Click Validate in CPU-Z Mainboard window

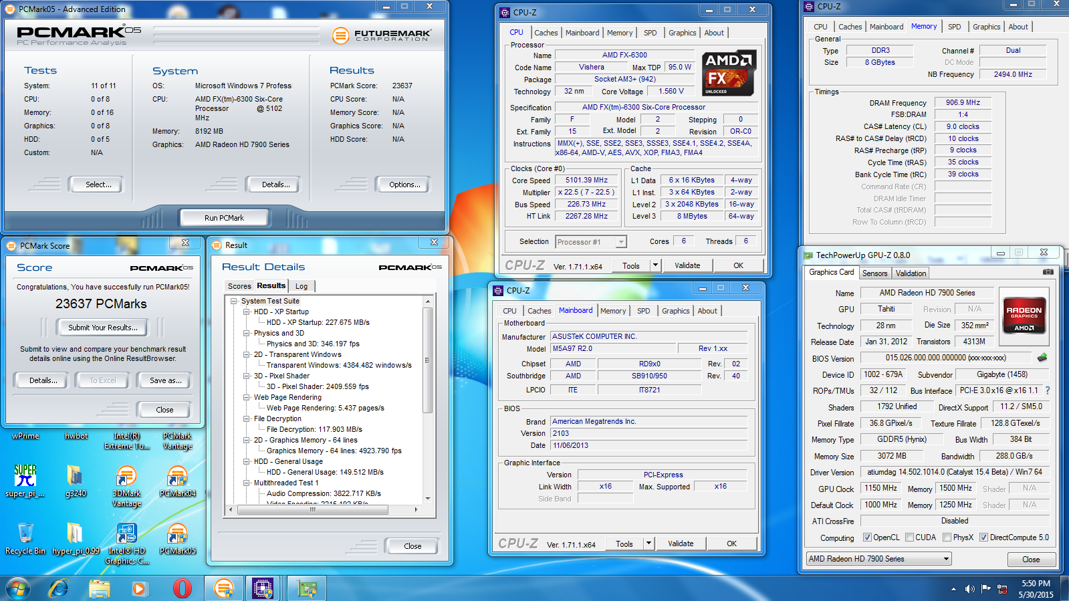[x=681, y=544]
